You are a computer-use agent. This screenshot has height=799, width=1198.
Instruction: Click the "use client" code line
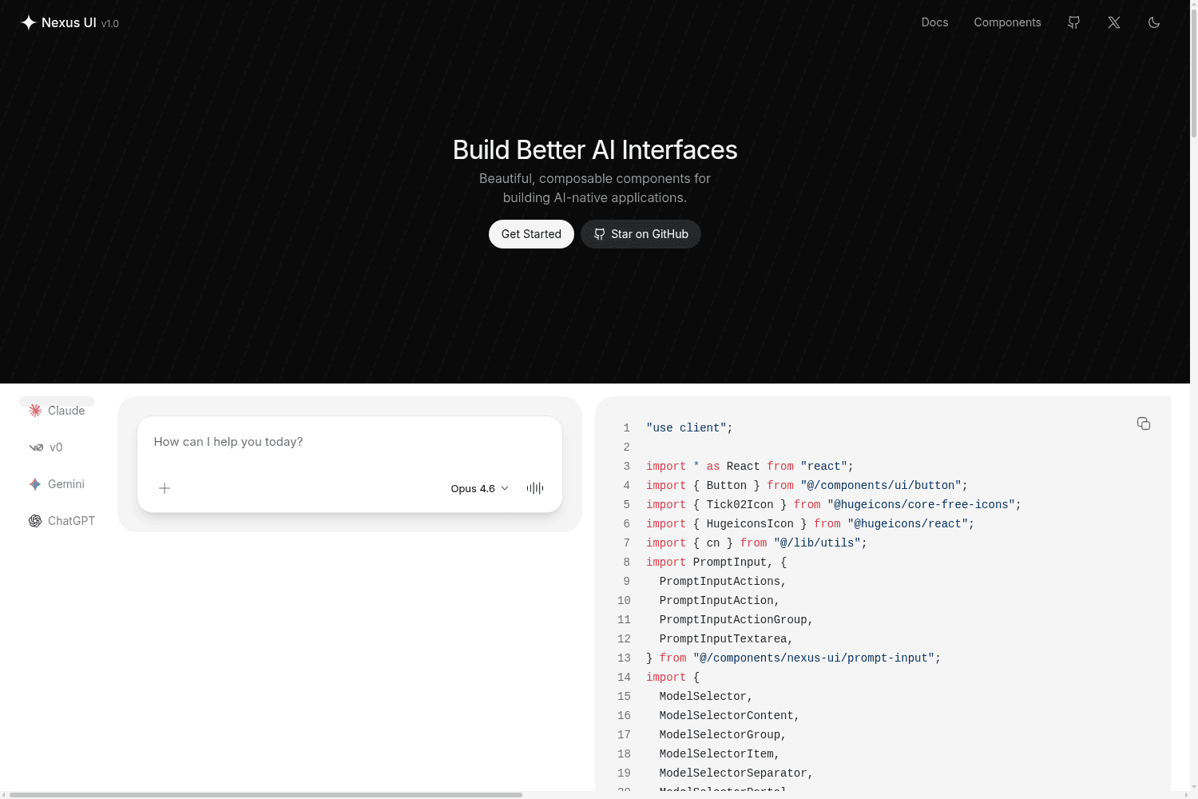click(x=689, y=428)
